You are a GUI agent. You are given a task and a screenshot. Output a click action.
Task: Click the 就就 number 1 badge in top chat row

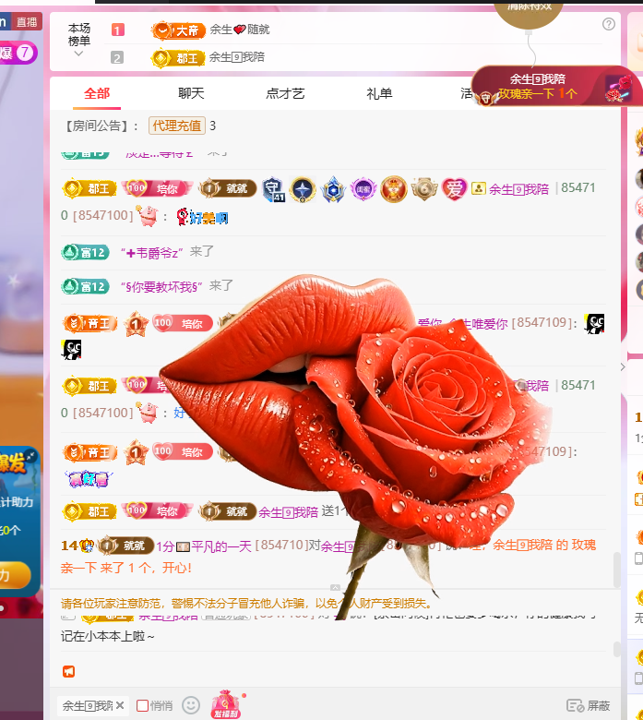click(228, 188)
